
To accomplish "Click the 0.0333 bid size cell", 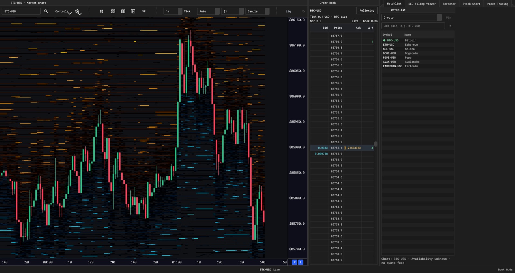I will point(323,148).
